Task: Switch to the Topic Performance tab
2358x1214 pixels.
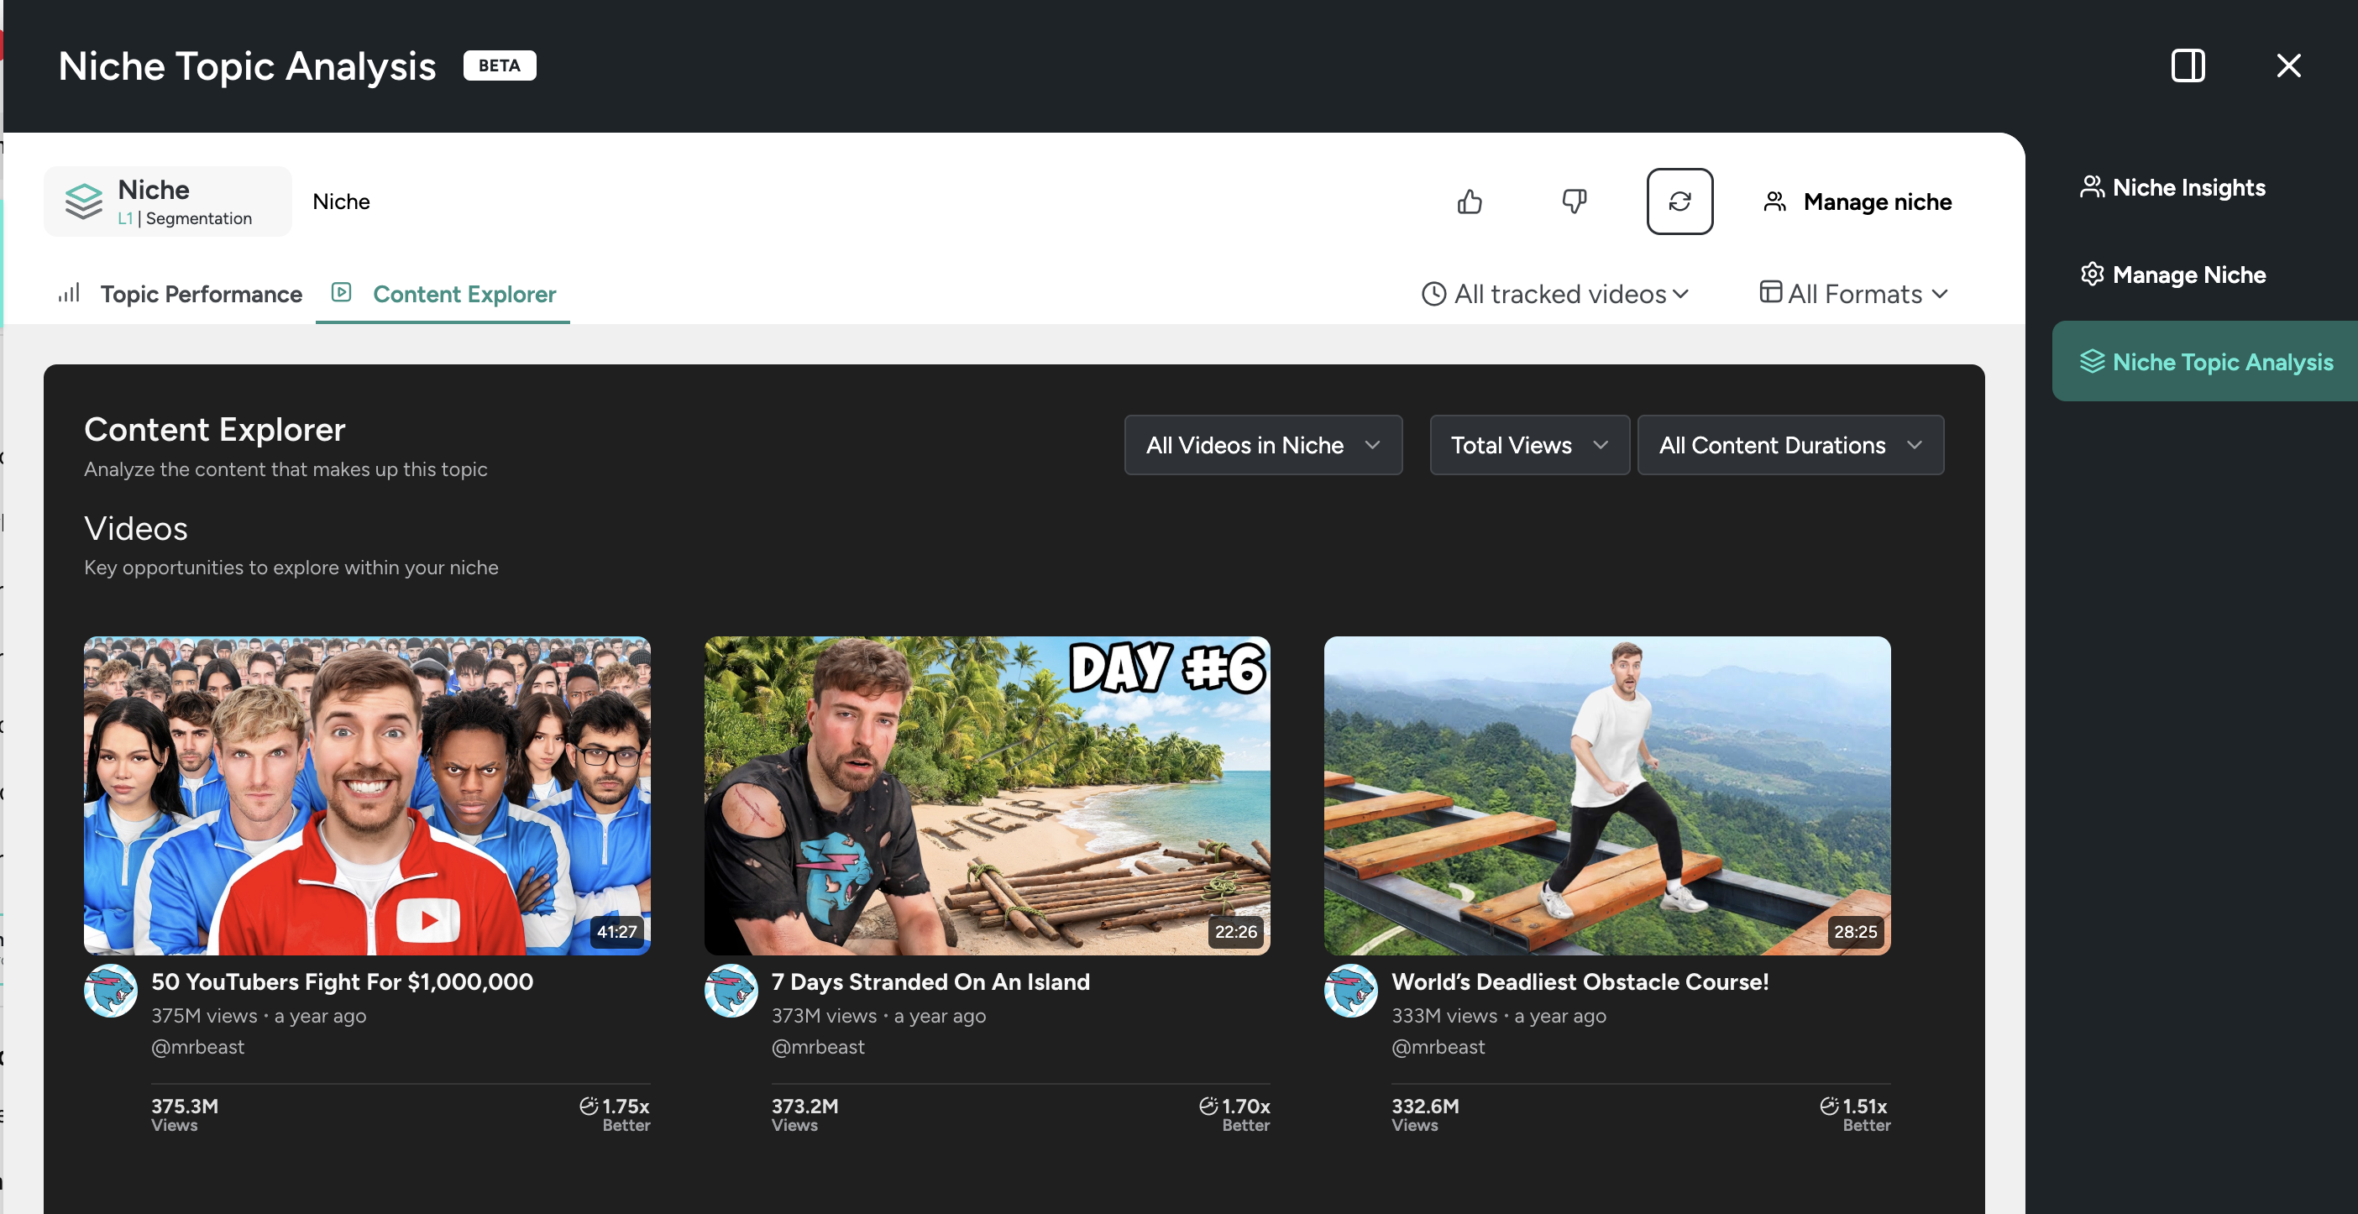Action: click(181, 294)
